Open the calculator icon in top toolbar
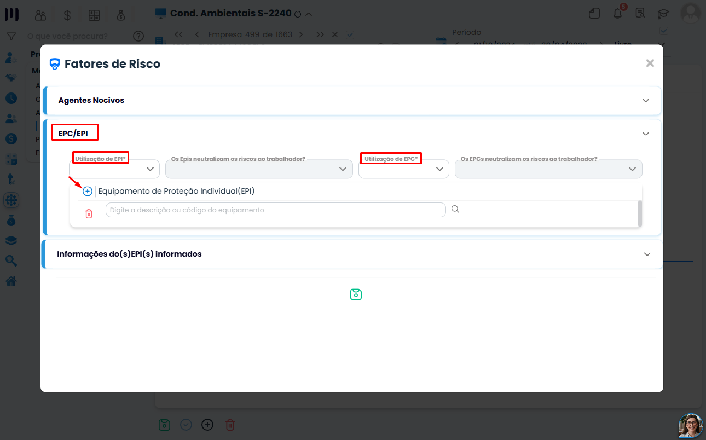 [x=94, y=15]
